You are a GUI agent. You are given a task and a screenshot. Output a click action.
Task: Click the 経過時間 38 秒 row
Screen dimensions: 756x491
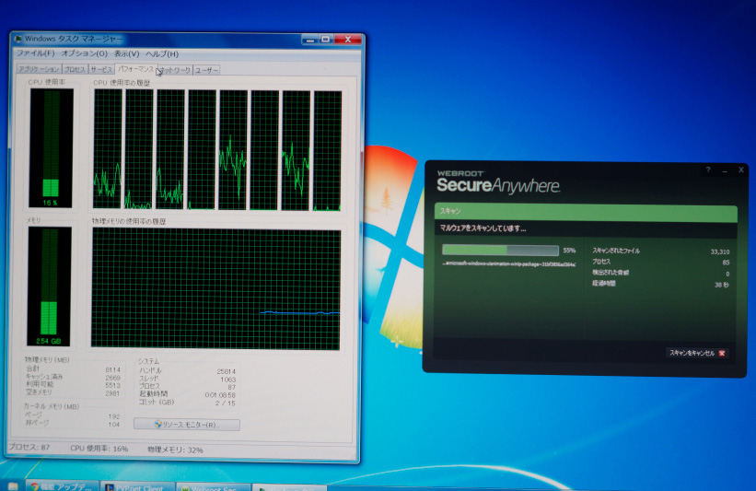pos(660,284)
